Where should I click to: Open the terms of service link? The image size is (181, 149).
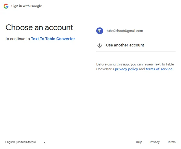point(159,69)
